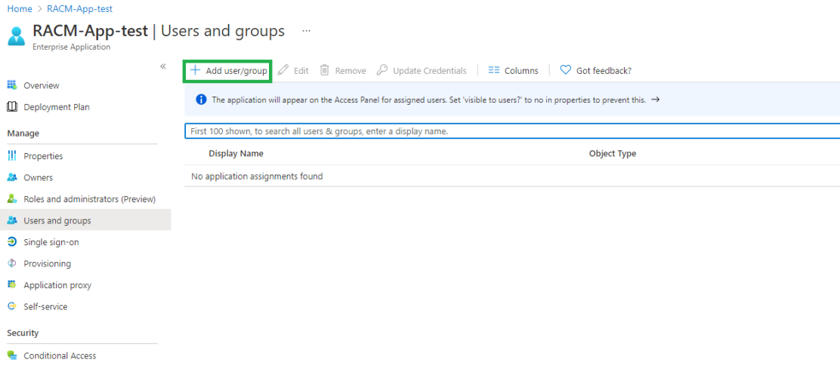Focus the users and groups search box
Image resolution: width=840 pixels, height=369 pixels.
point(512,131)
